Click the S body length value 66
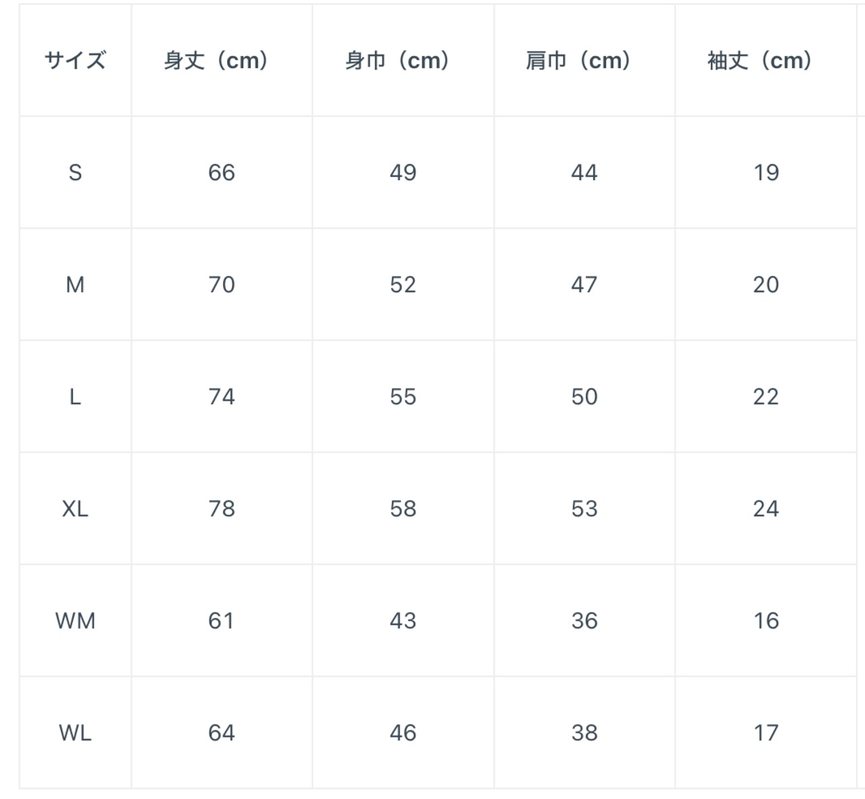Screen dimensions: 865x799 [x=222, y=173]
